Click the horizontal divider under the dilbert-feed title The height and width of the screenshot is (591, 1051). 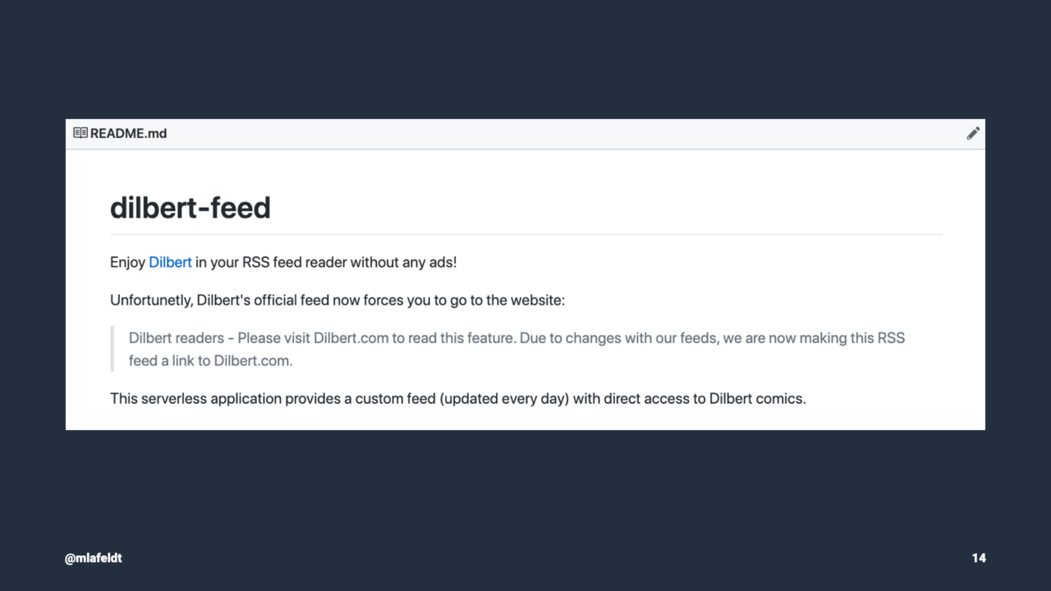tap(525, 234)
